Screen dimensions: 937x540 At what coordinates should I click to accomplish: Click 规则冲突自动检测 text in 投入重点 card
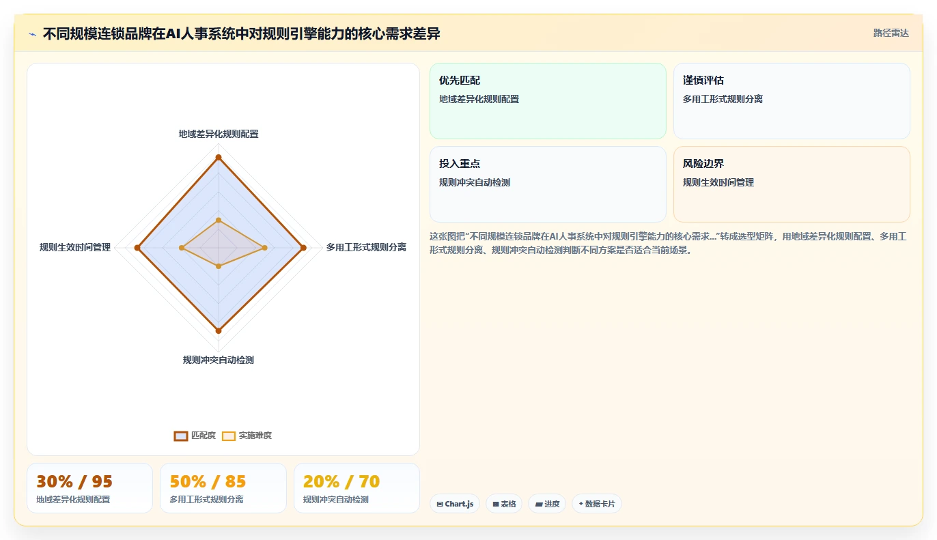[x=475, y=182]
